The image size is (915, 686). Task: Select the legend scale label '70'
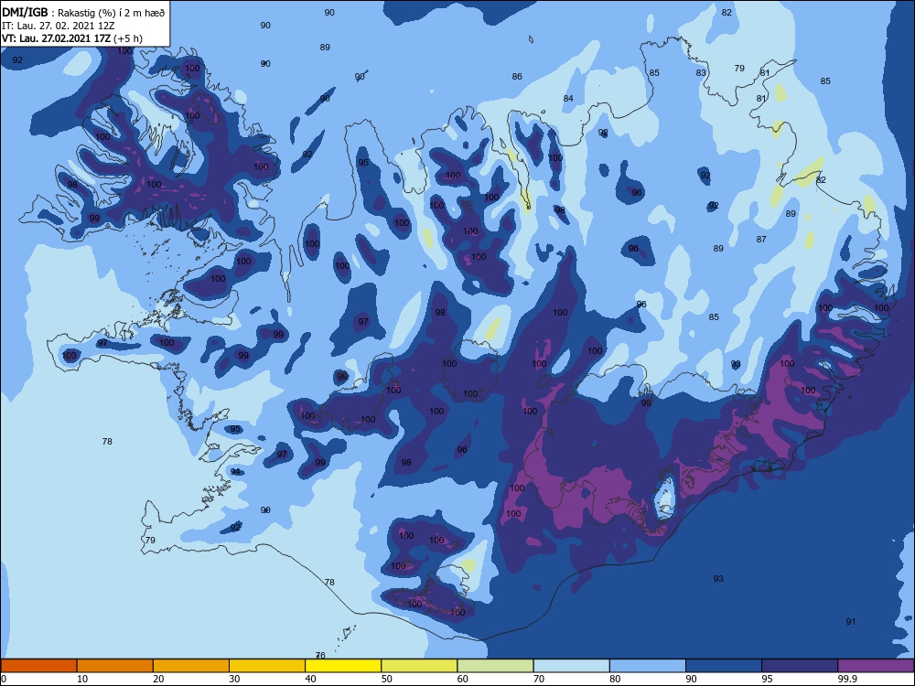click(539, 679)
